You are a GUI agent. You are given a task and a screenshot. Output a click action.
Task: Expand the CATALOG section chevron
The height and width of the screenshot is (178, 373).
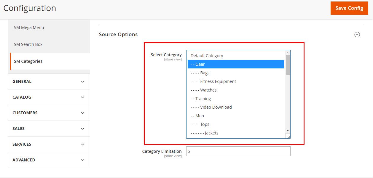(x=82, y=97)
